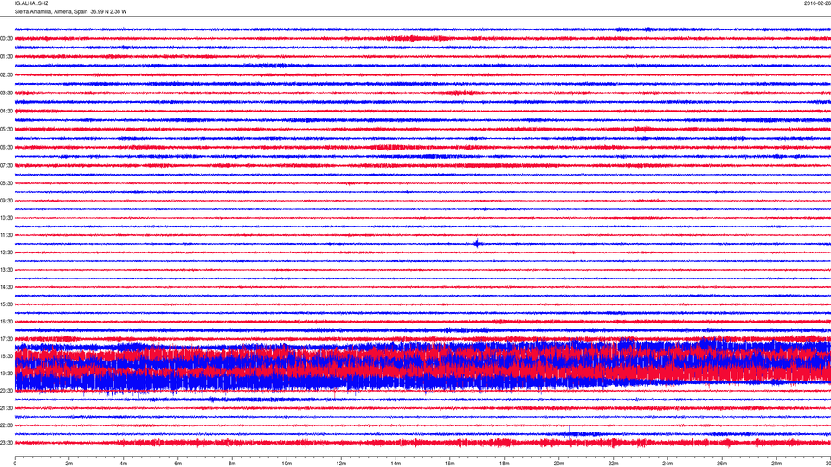Image resolution: width=831 pixels, height=467 pixels.
Task: Click the 20:30 time label
Action: tap(6, 391)
